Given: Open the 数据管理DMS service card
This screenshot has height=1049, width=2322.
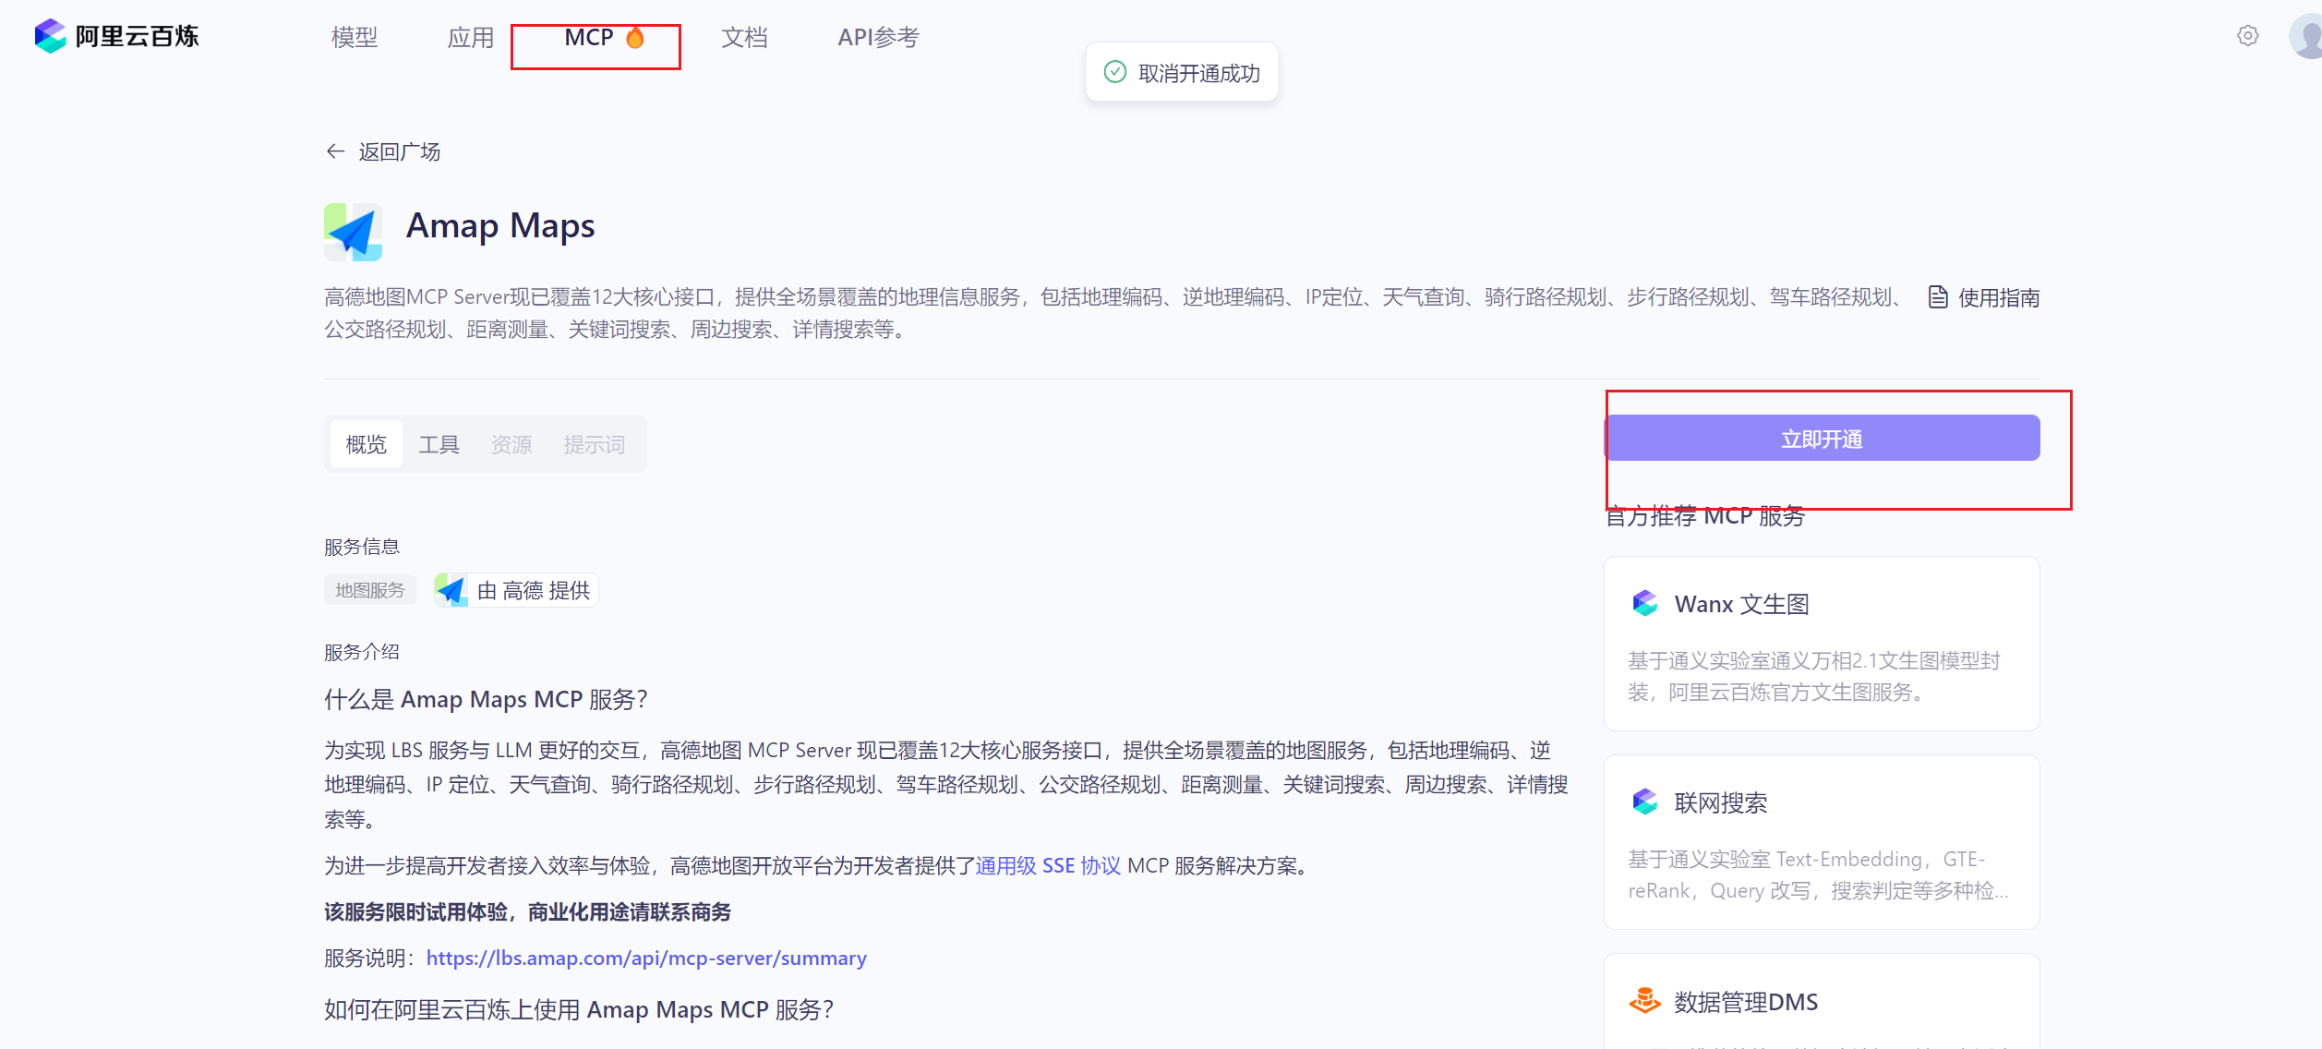Looking at the screenshot, I should [1822, 1001].
